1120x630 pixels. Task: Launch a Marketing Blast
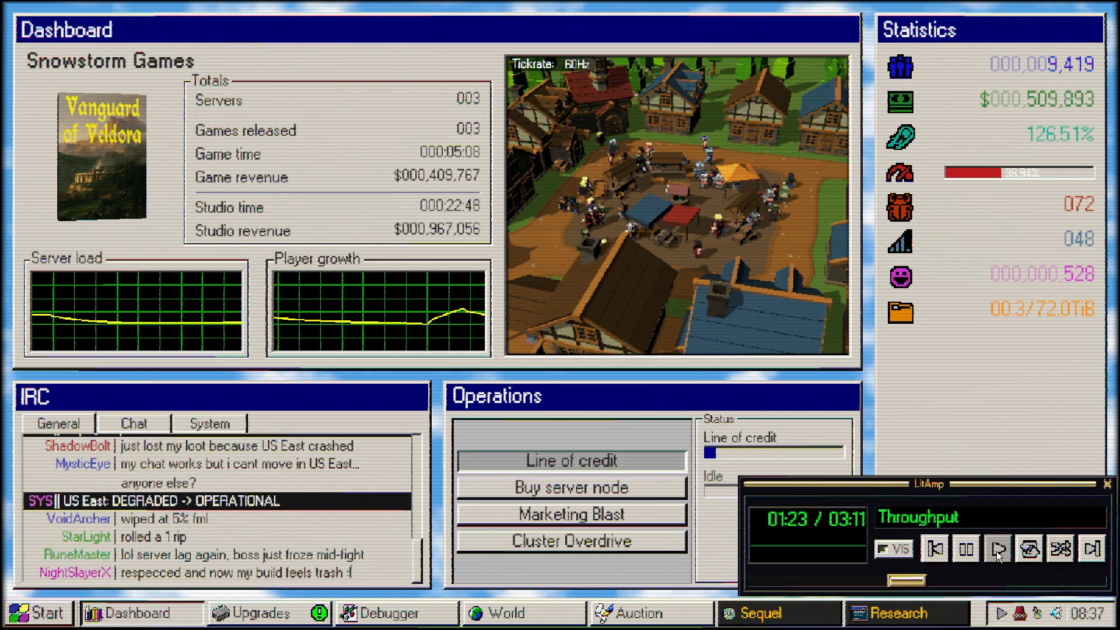pyautogui.click(x=572, y=514)
